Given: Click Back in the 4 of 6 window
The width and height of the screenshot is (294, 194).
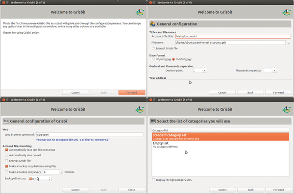Looking at the screenshot, I should [x=250, y=190].
